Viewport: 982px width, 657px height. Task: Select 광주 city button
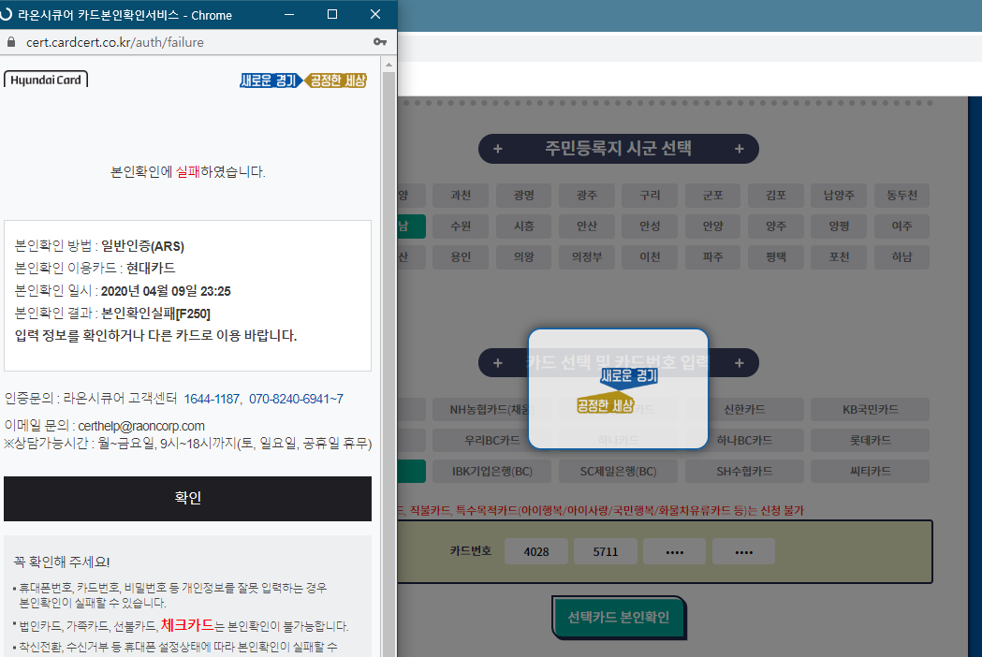click(x=587, y=196)
